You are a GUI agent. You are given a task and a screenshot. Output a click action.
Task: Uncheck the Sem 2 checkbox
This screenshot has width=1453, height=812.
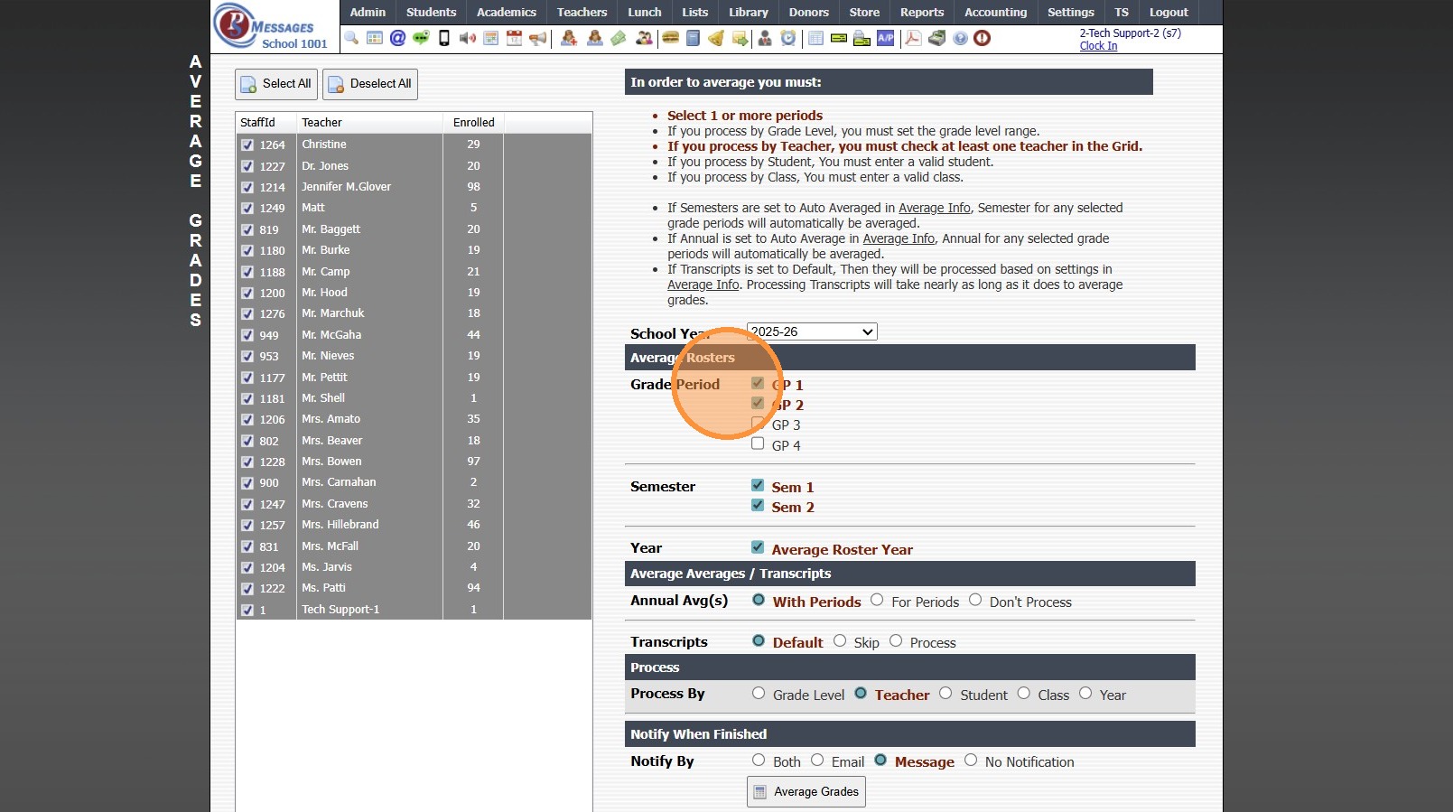[758, 505]
